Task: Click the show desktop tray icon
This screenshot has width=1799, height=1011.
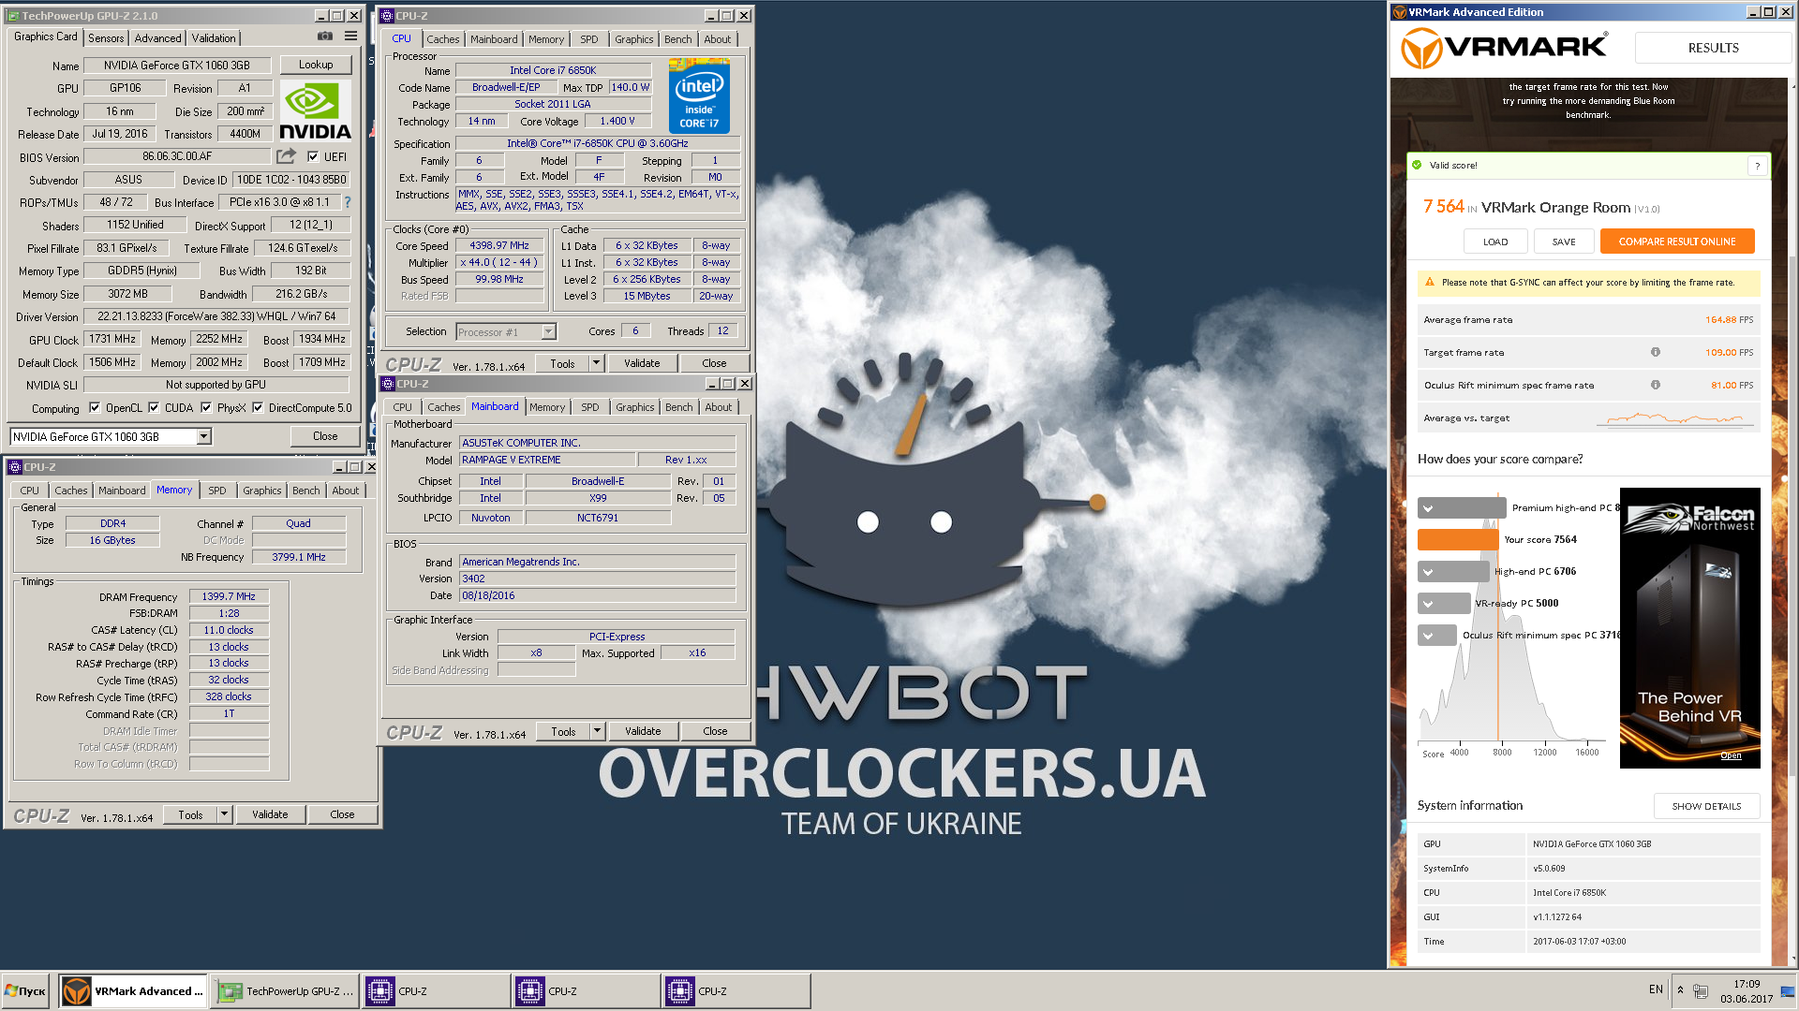Action: pyautogui.click(x=1788, y=990)
